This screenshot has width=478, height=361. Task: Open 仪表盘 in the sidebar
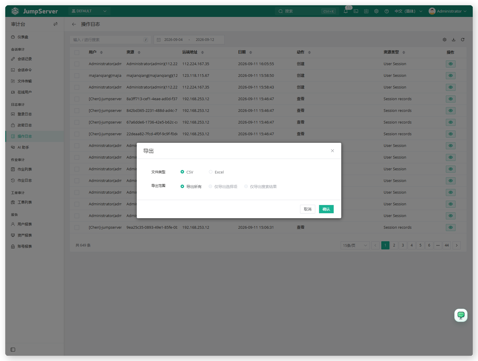[23, 37]
